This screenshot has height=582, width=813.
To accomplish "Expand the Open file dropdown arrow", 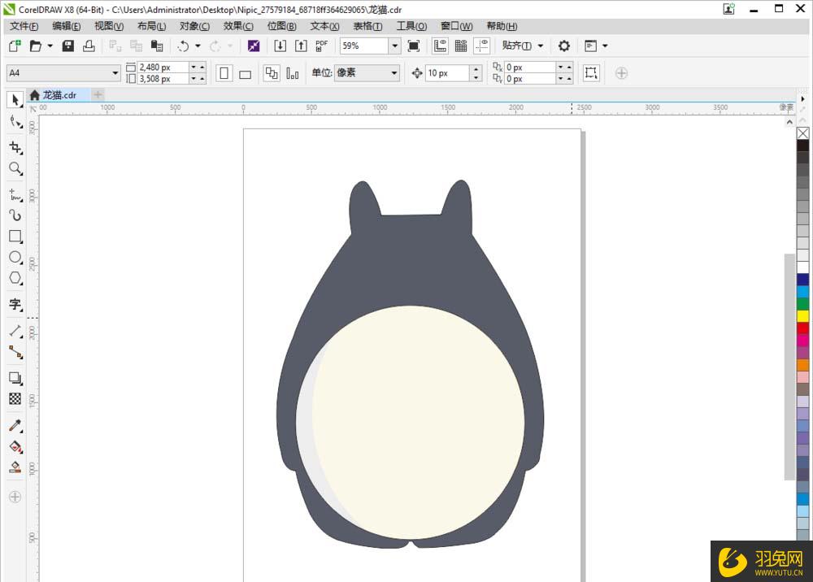I will click(x=50, y=46).
